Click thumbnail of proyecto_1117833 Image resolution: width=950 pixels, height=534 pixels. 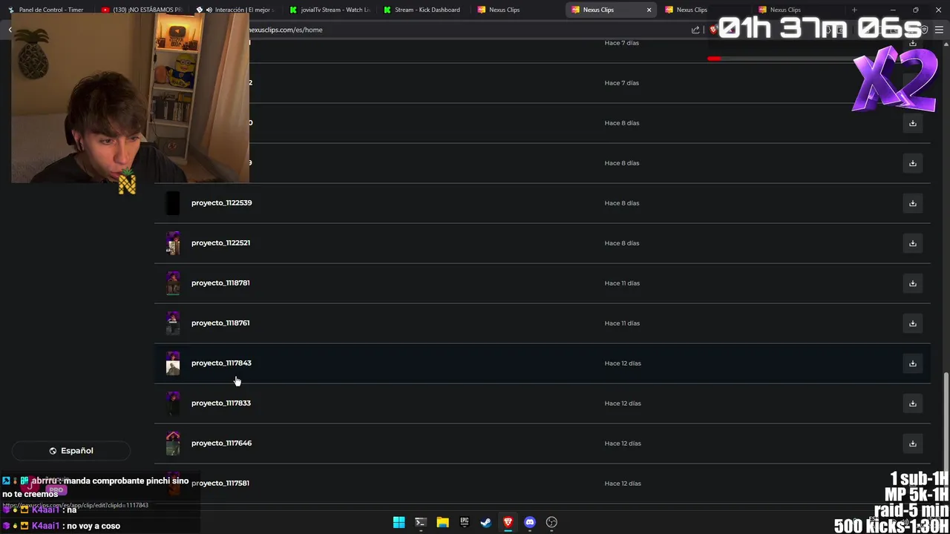click(173, 403)
